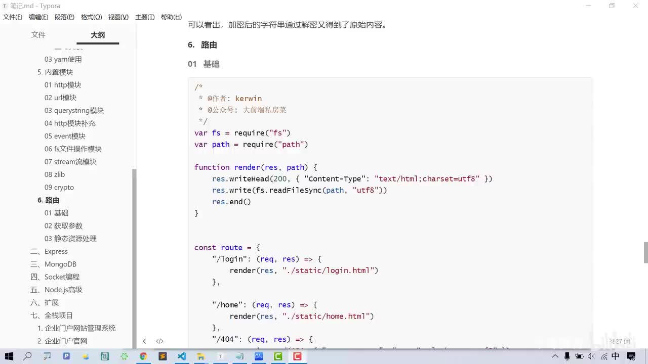Image resolution: width=648 pixels, height=364 pixels.
Task: Open the 格式(O) menu
Action: (x=91, y=17)
